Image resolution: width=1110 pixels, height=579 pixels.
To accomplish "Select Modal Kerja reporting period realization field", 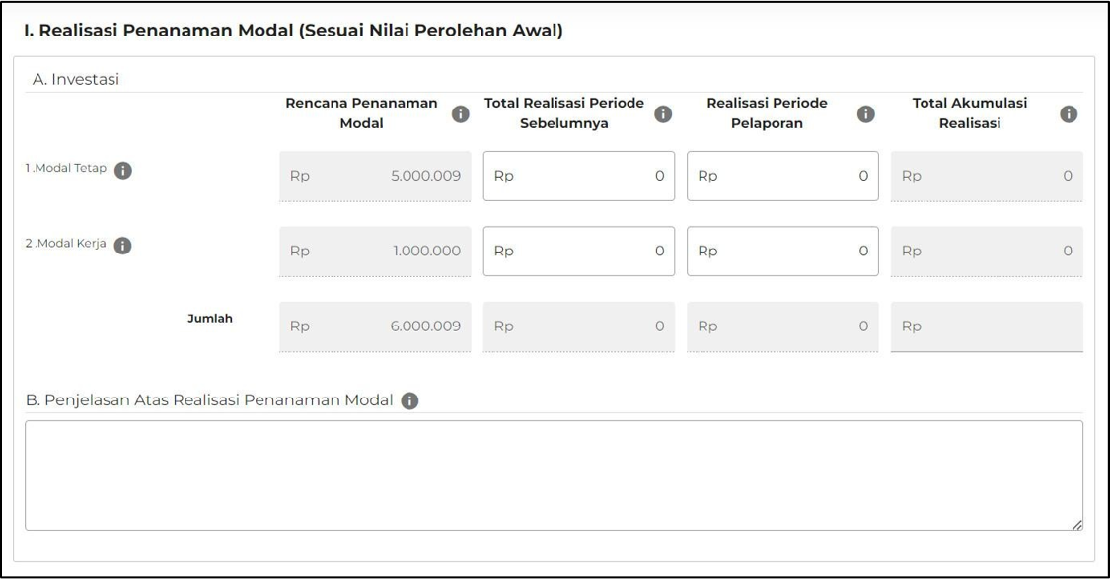I will [781, 251].
